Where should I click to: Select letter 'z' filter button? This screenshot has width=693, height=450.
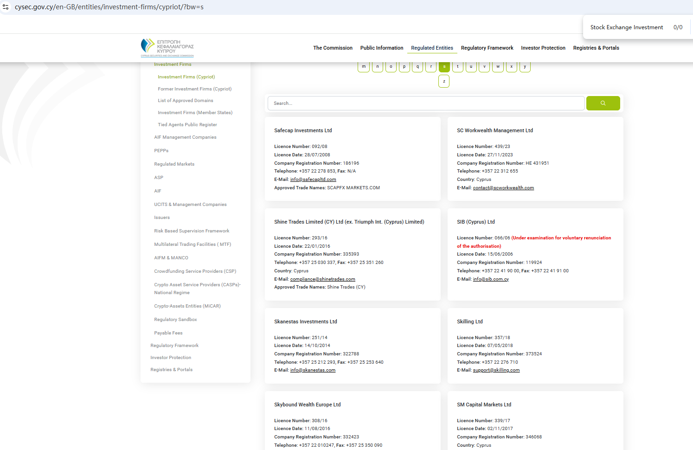(444, 81)
